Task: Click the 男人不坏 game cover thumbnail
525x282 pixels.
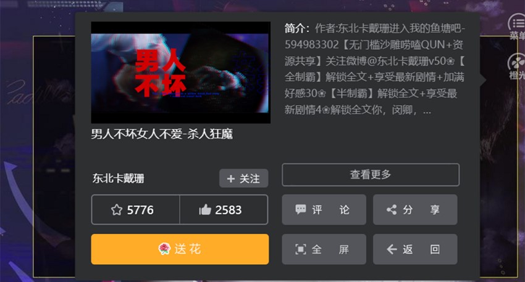Action: [181, 73]
